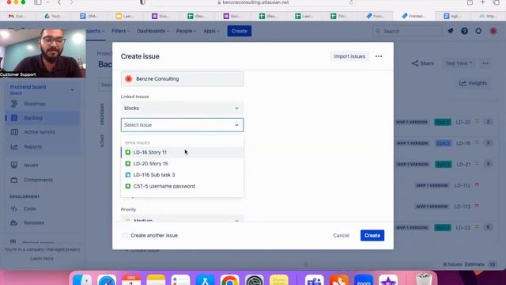506x285 pixels.
Task: Open issue LD-20 in the backlog
Action: click(463, 122)
